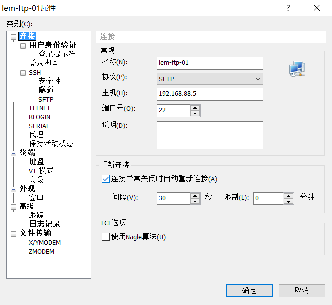
Task: Select SERIAL in the category tree
Action: tap(39, 126)
